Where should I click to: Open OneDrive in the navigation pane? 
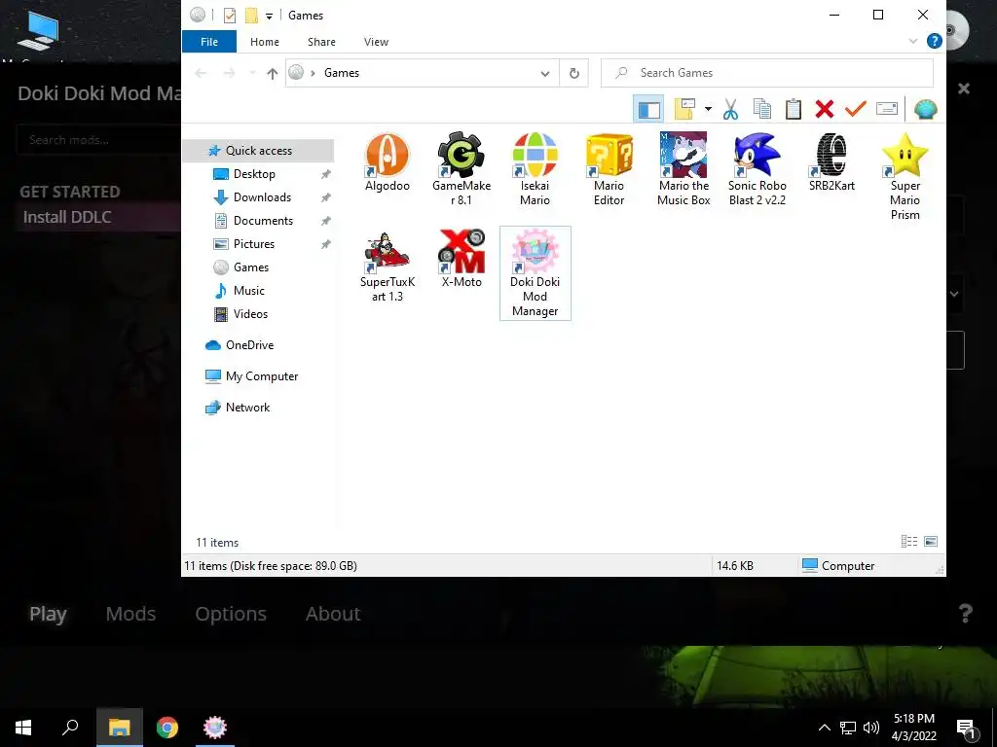click(x=249, y=345)
